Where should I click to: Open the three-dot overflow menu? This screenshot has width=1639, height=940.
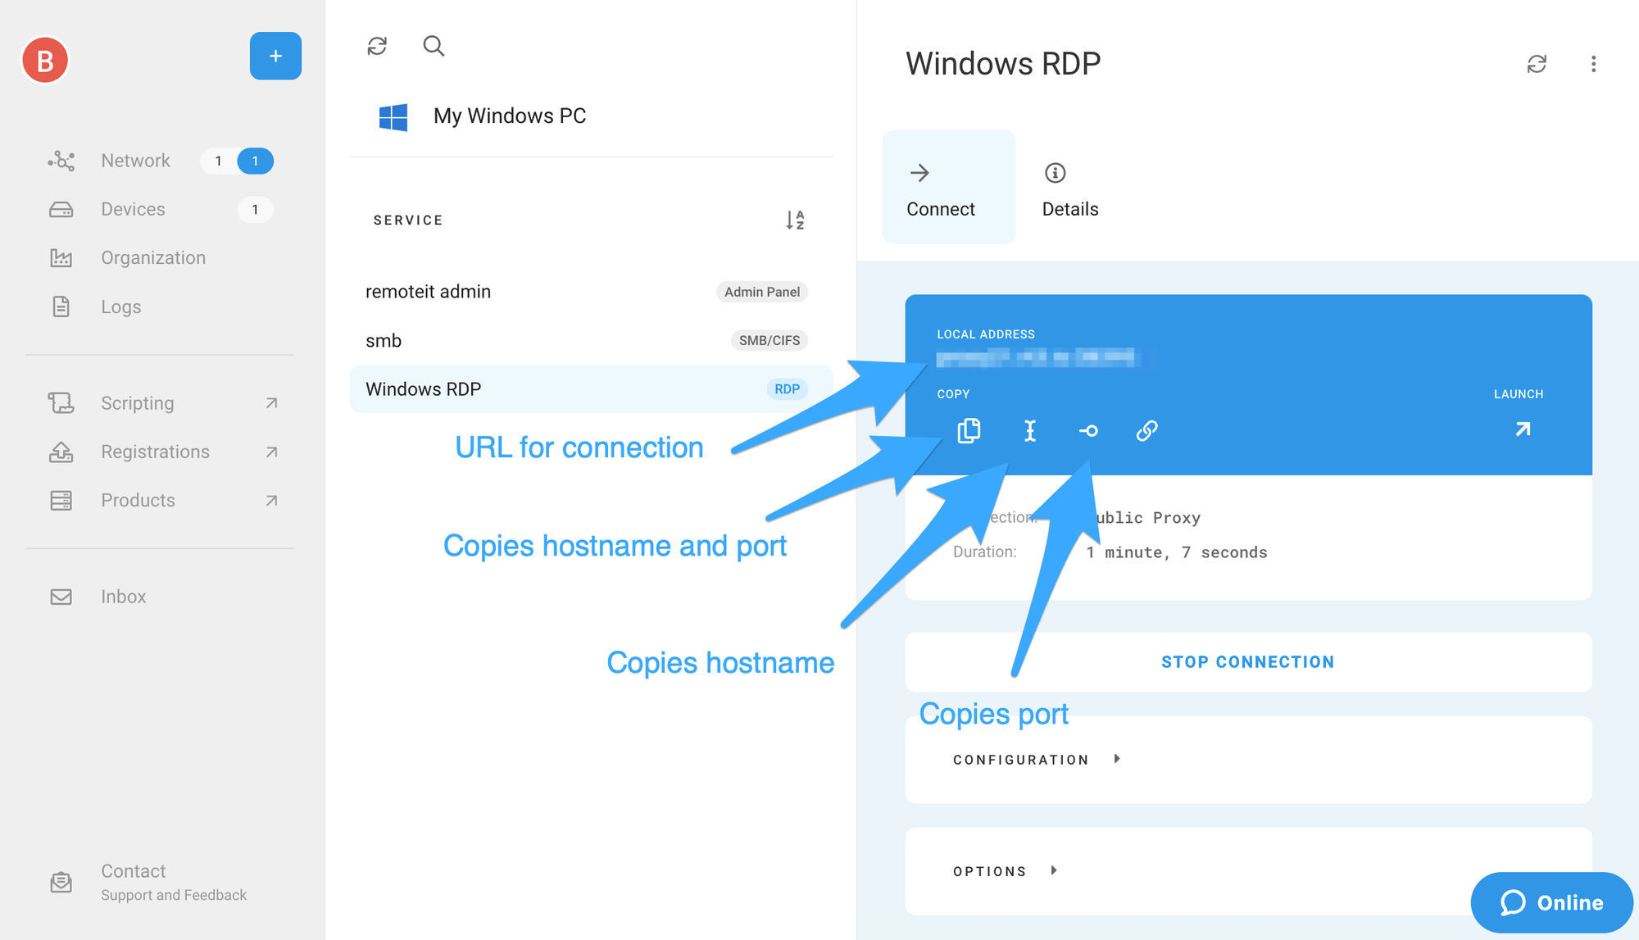[1593, 63]
